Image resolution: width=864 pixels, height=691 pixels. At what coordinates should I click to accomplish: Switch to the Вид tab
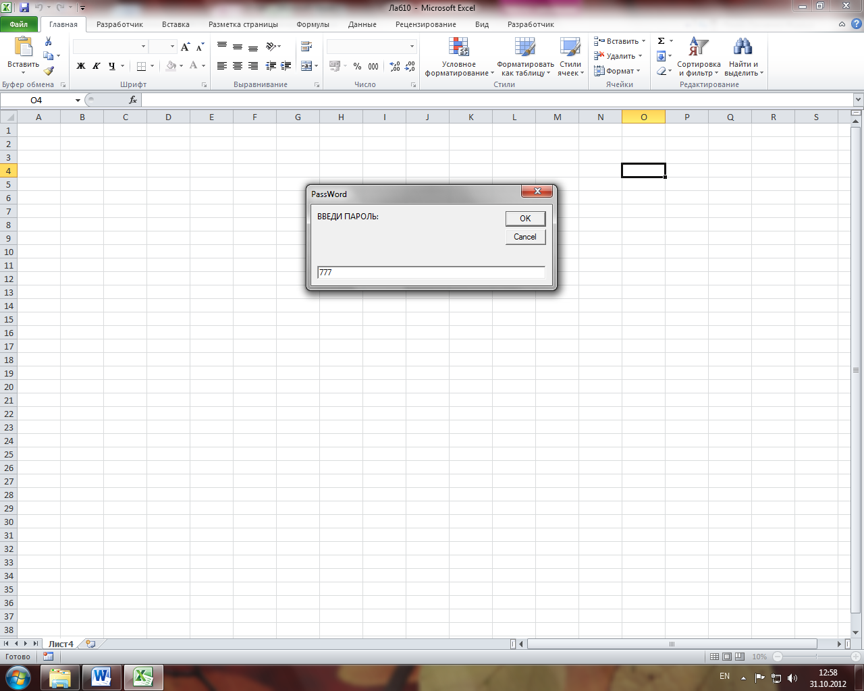point(482,24)
